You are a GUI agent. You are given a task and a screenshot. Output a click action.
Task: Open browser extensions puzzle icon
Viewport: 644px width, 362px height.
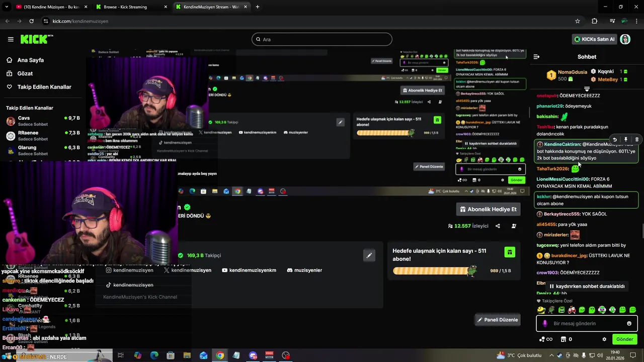594,21
